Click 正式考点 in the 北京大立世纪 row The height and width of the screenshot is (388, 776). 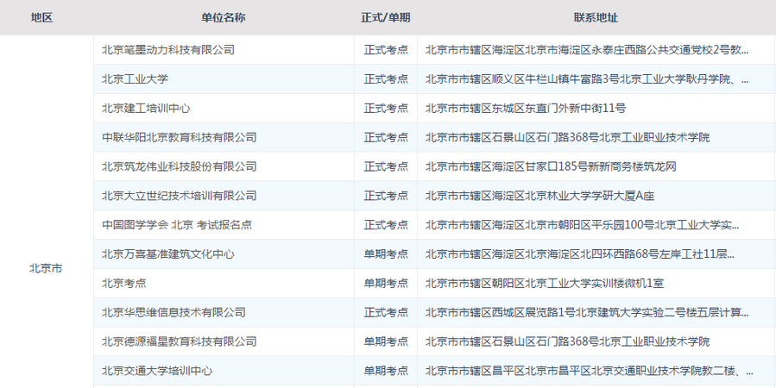pos(386,196)
